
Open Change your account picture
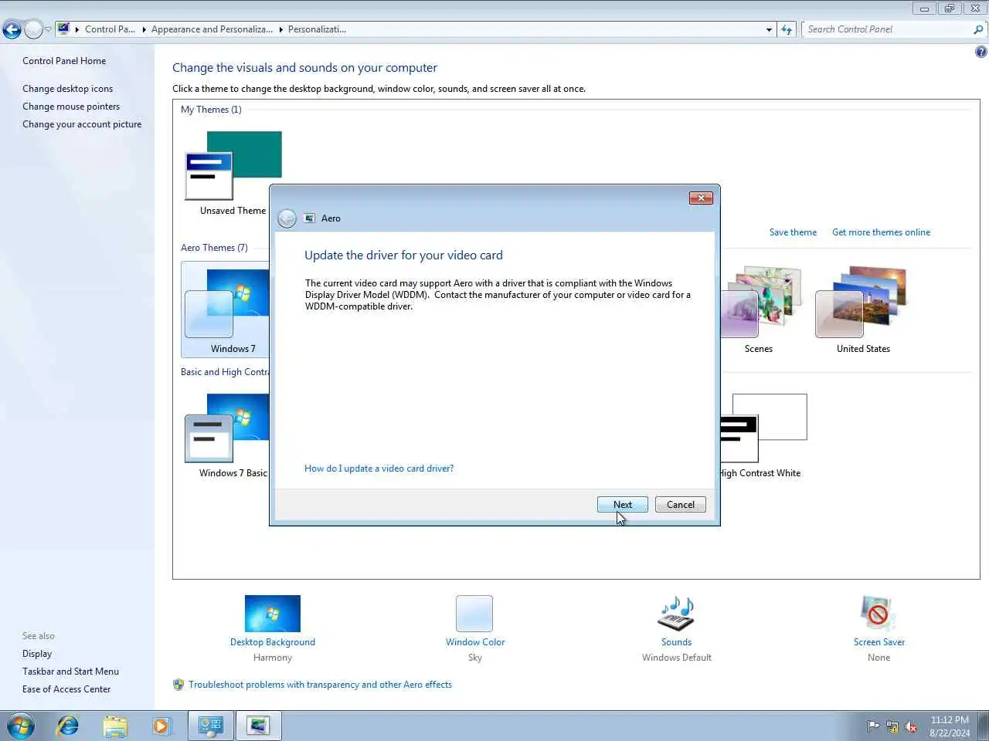82,124
